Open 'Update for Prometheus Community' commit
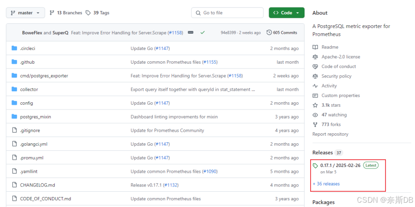This screenshot has height=207, width=415. pos(167,130)
